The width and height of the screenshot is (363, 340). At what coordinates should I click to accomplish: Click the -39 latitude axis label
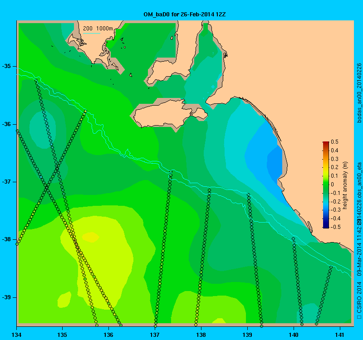tap(6, 297)
